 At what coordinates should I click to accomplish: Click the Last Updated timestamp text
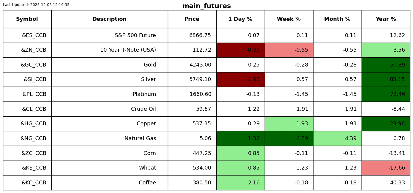(x=36, y=5)
